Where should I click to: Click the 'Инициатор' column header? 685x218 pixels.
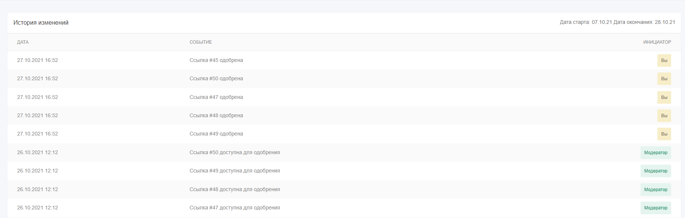point(657,42)
